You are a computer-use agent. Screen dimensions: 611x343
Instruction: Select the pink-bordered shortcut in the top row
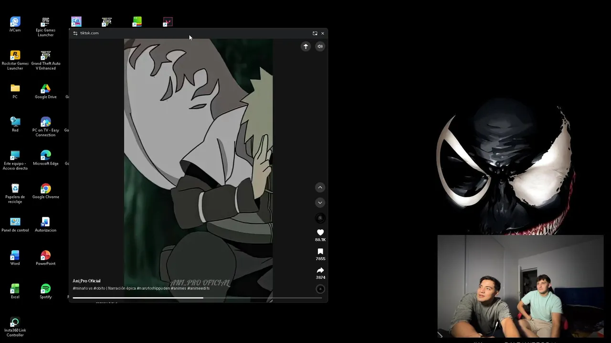pos(168,22)
